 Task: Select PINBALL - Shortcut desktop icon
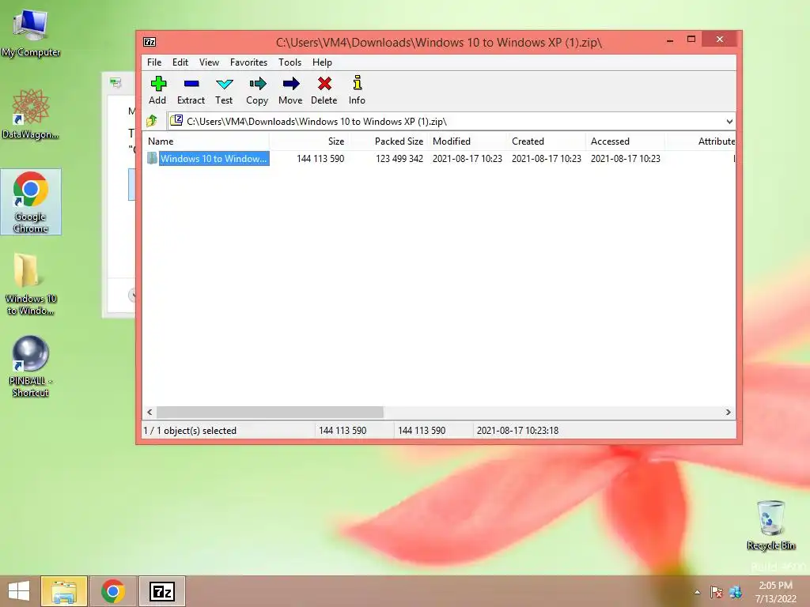[31, 367]
